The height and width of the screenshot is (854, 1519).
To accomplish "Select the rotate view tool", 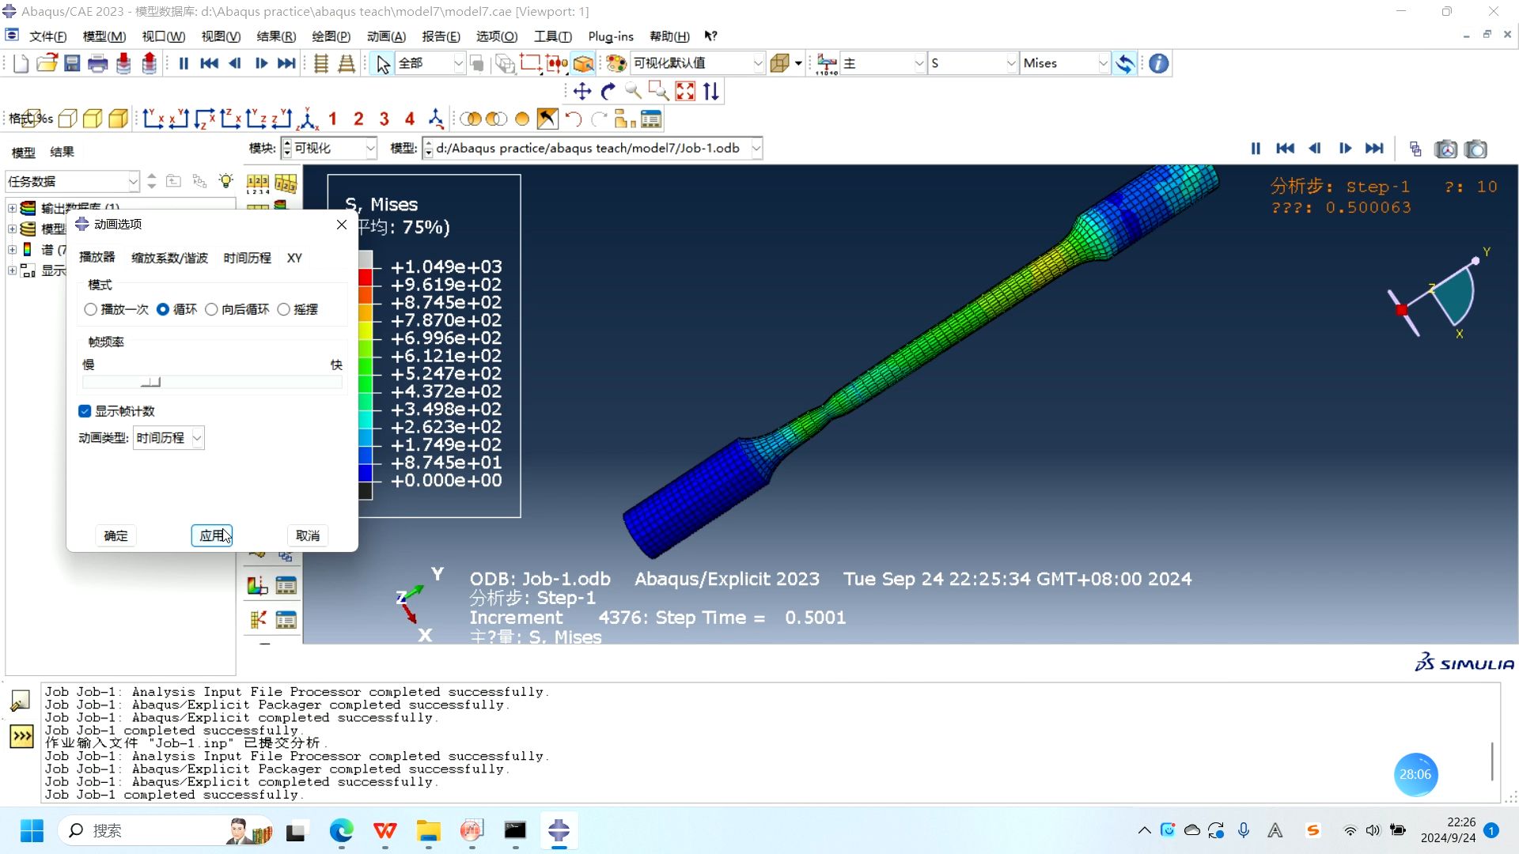I will point(608,92).
